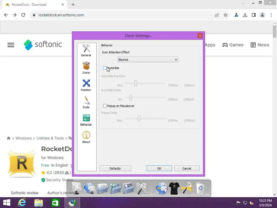Viewport: 277px width, 208px height.
Task: Click the network tray icon
Action: [245, 203]
